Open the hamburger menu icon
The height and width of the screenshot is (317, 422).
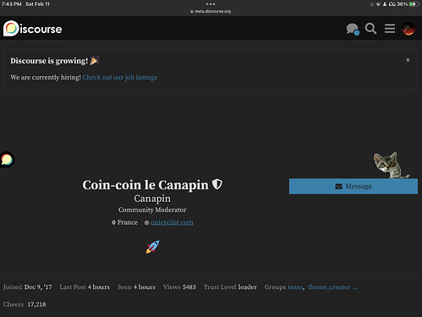tap(390, 29)
